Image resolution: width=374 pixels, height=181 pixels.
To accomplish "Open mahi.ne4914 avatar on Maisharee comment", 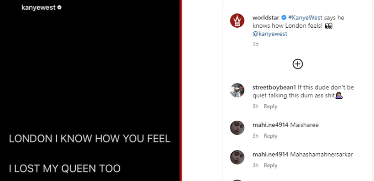I will 237,128.
